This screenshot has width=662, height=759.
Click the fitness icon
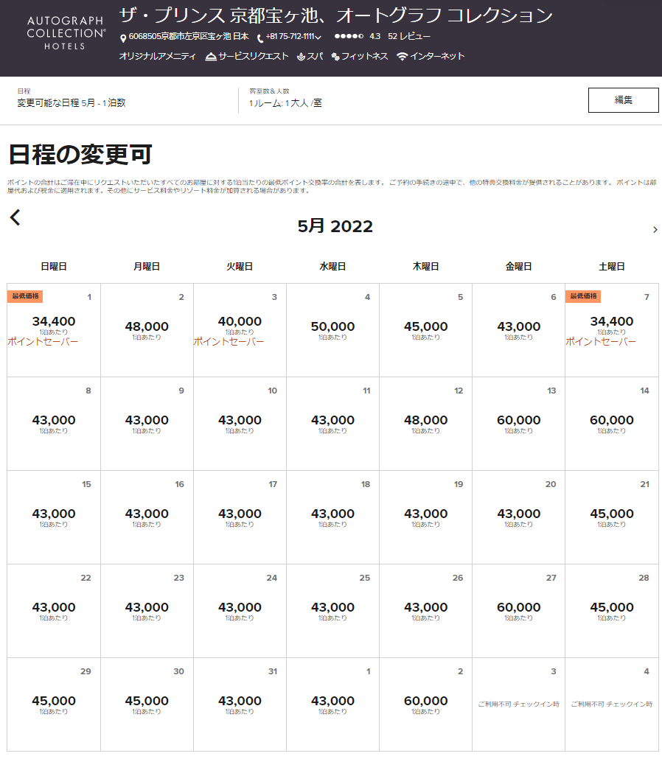335,57
